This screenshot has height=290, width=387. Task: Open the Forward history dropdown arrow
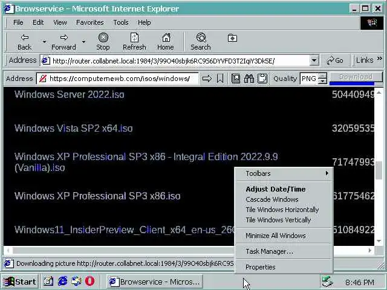[x=83, y=42]
